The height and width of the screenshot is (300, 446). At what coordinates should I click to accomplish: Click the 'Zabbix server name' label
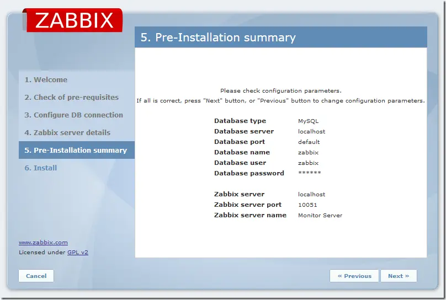point(250,215)
